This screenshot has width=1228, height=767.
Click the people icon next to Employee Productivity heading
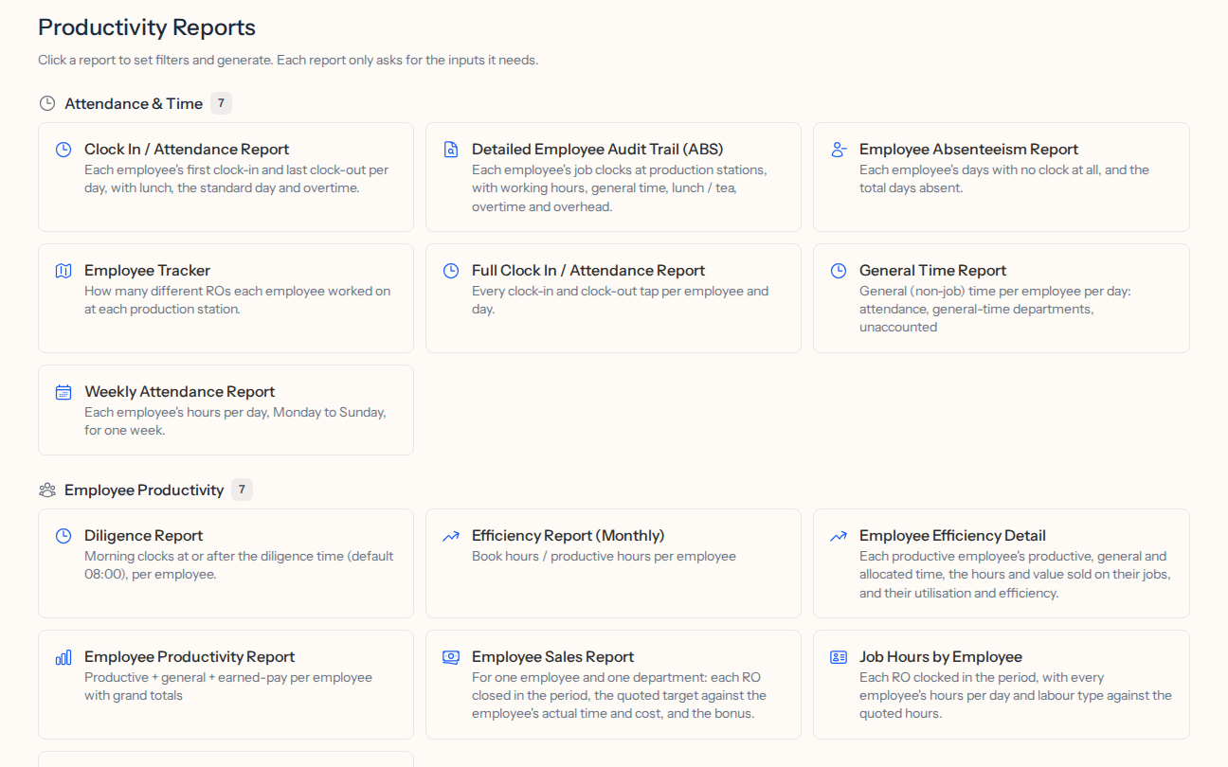pos(46,491)
